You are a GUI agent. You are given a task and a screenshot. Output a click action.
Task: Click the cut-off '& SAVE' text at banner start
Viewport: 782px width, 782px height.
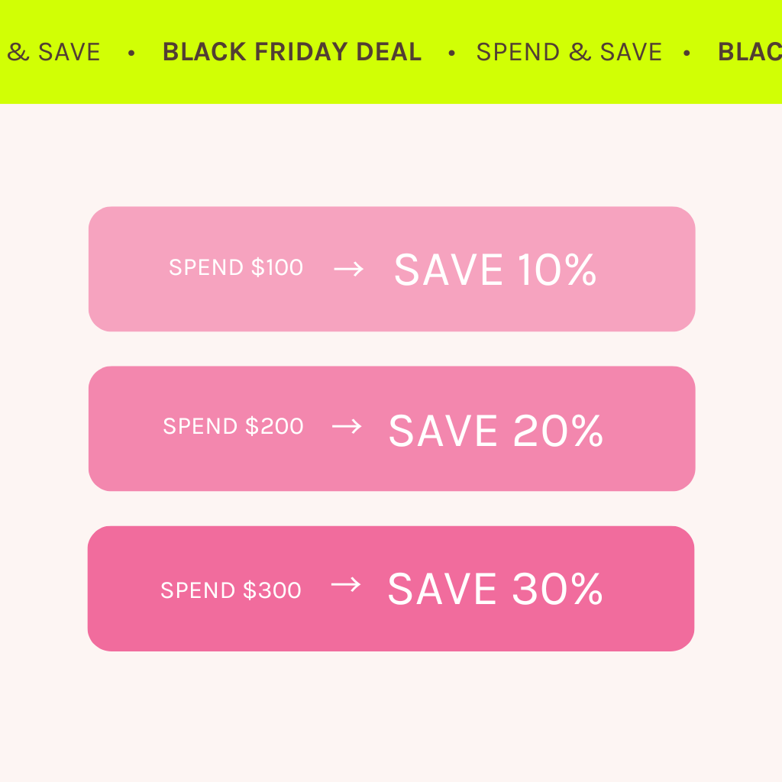click(53, 52)
